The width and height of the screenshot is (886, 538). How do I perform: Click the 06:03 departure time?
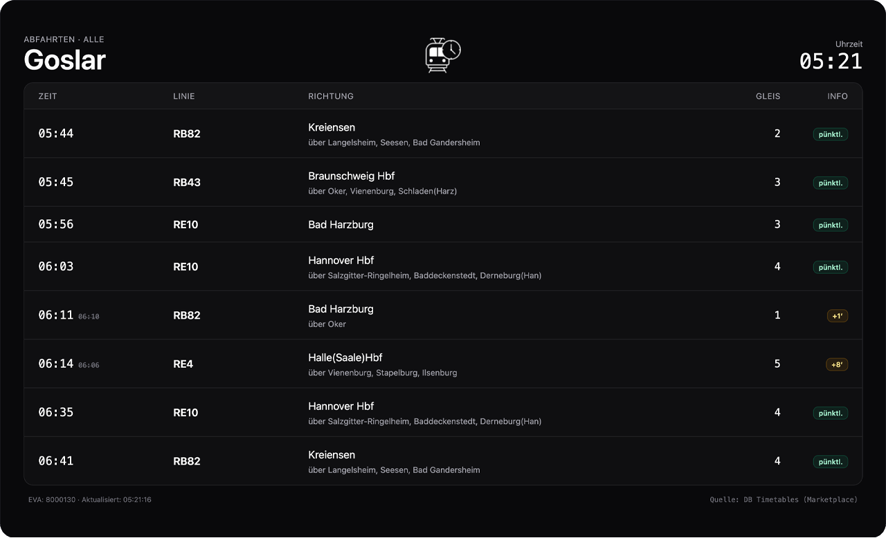[x=56, y=267]
